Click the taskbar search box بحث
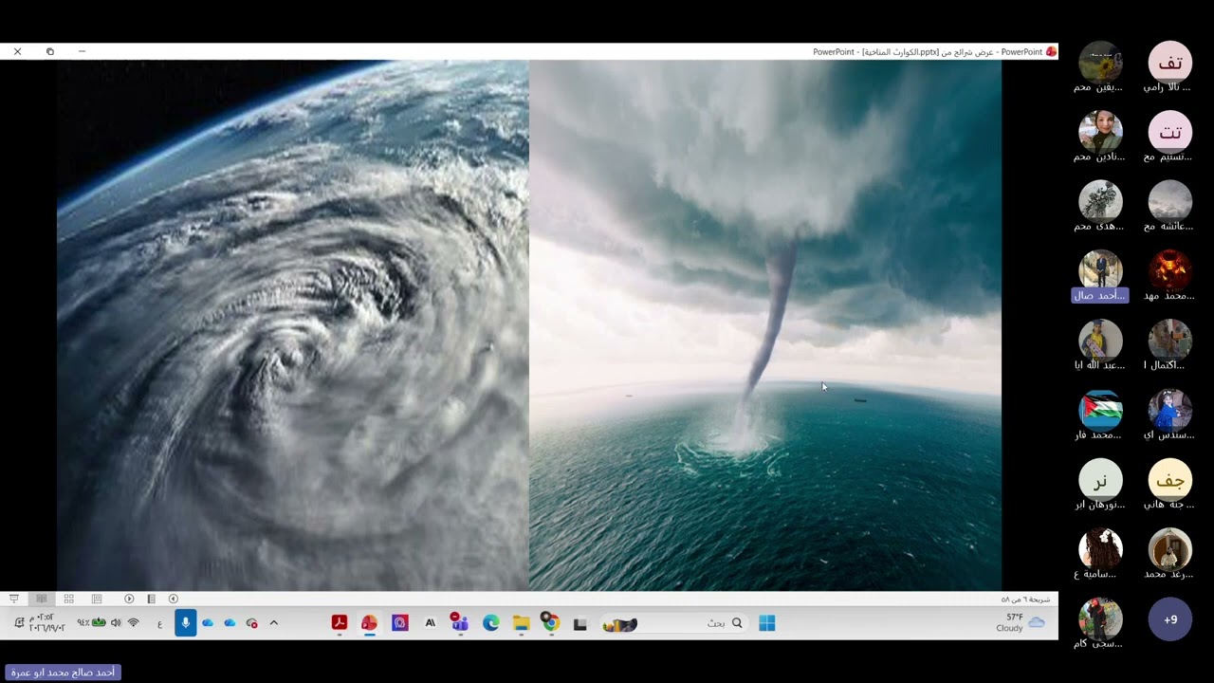 pos(673,623)
